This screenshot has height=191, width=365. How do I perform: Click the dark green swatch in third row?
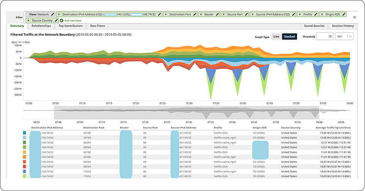[24, 142]
